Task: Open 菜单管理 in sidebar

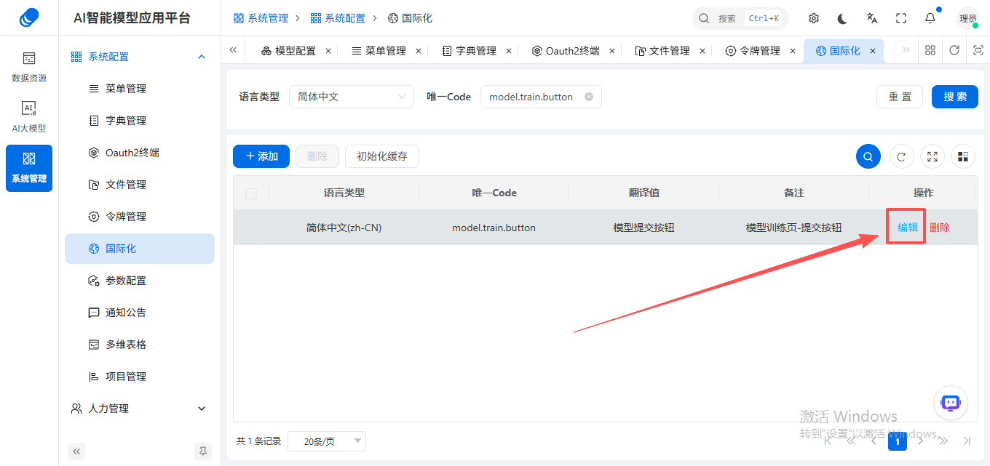Action: pyautogui.click(x=140, y=89)
